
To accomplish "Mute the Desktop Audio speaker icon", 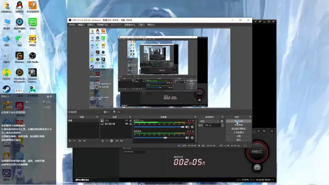I will tap(187, 138).
